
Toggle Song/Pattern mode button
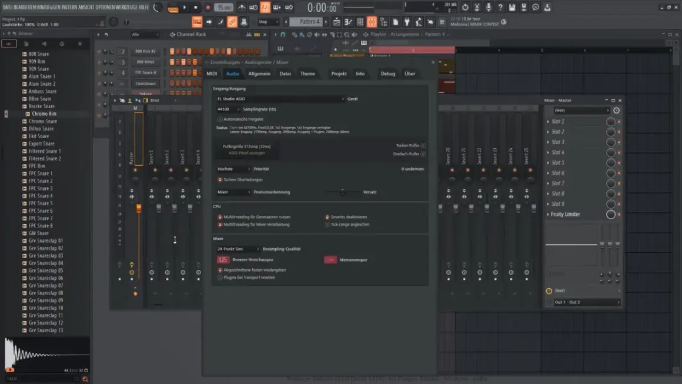[x=173, y=8]
